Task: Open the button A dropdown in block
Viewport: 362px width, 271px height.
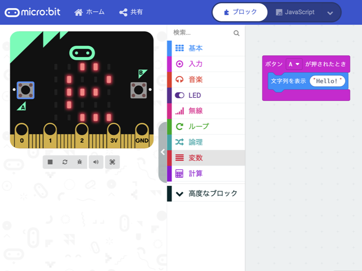Action: tap(294, 64)
